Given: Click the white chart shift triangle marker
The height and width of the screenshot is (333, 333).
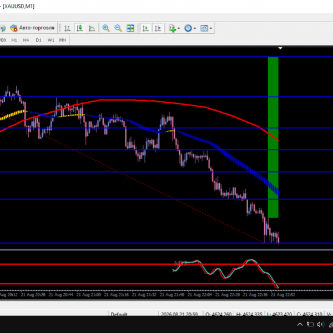Looking at the screenshot, I should pos(280,48).
